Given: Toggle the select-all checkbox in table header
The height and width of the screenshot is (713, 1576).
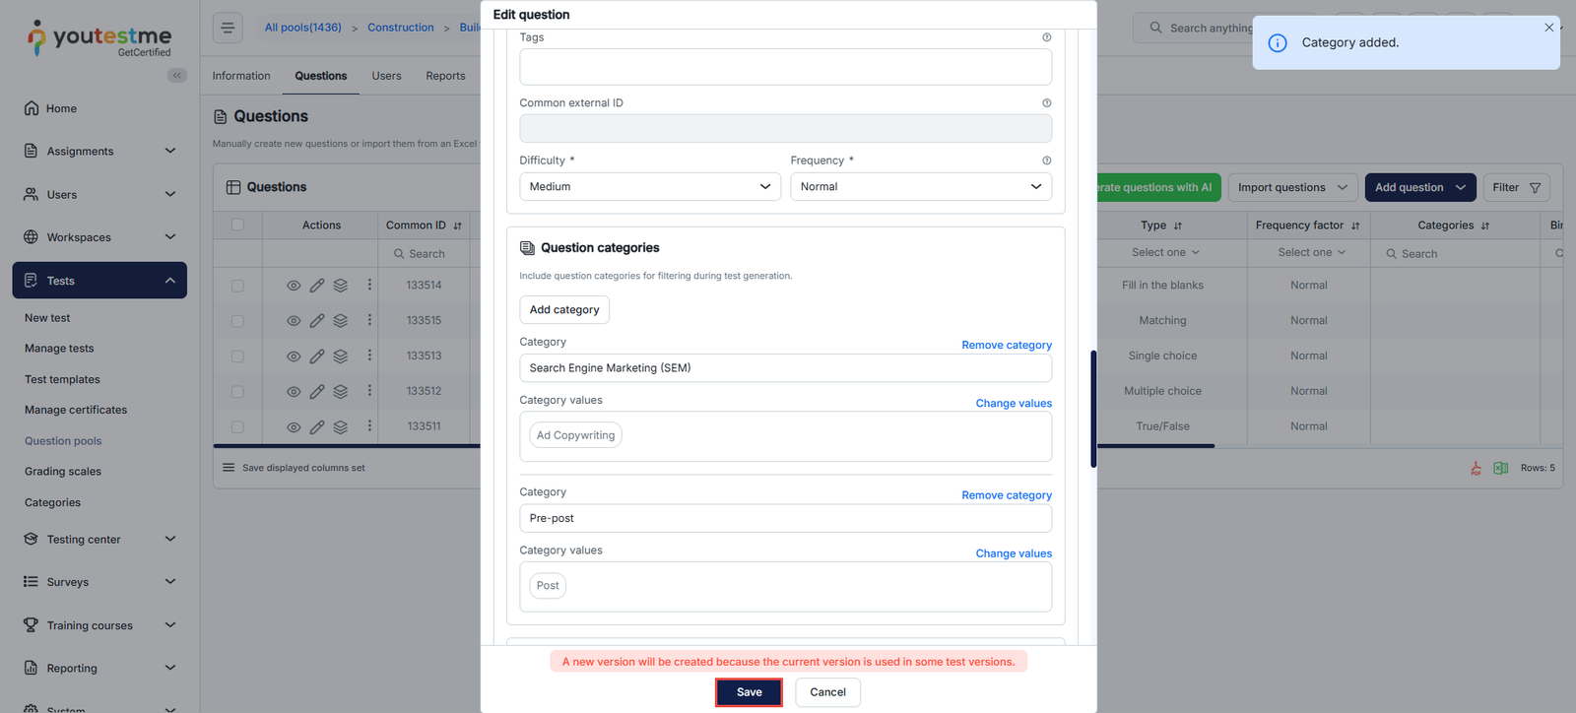Looking at the screenshot, I should point(237,225).
